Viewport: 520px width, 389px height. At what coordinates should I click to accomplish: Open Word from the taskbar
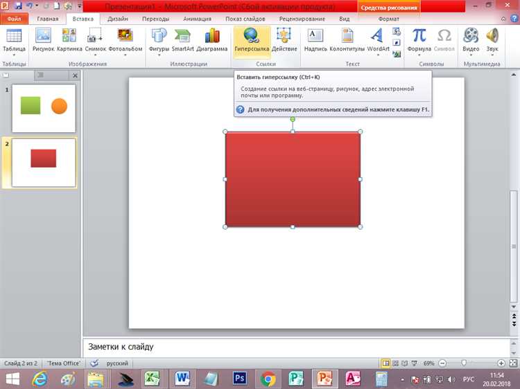182,379
